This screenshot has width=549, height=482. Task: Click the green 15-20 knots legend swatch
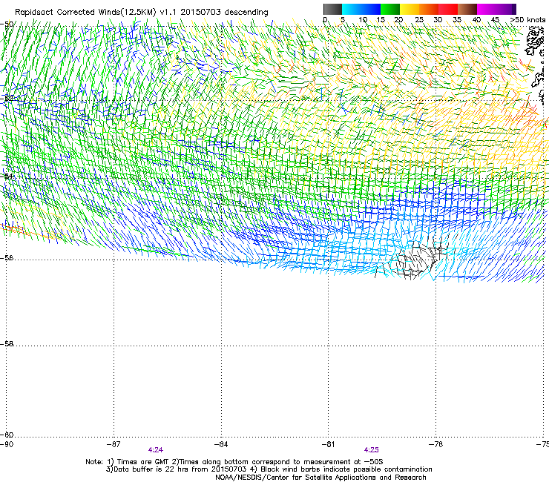tap(390, 9)
